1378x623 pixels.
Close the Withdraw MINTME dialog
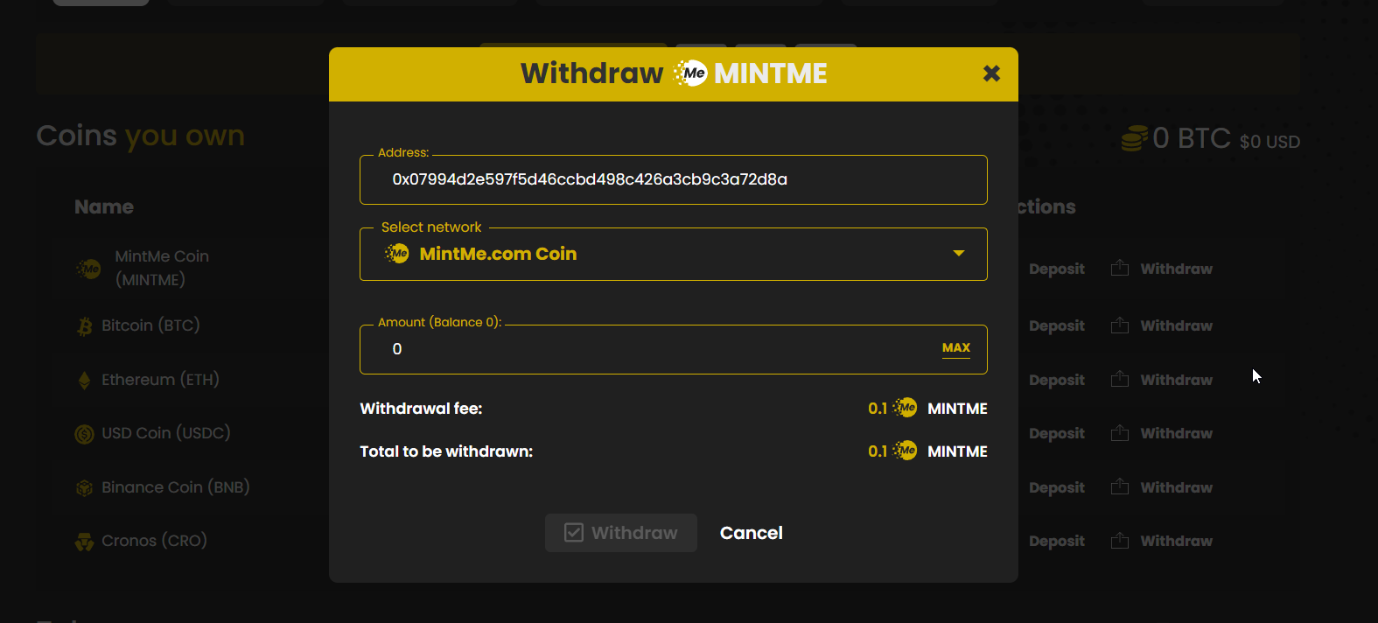click(990, 73)
